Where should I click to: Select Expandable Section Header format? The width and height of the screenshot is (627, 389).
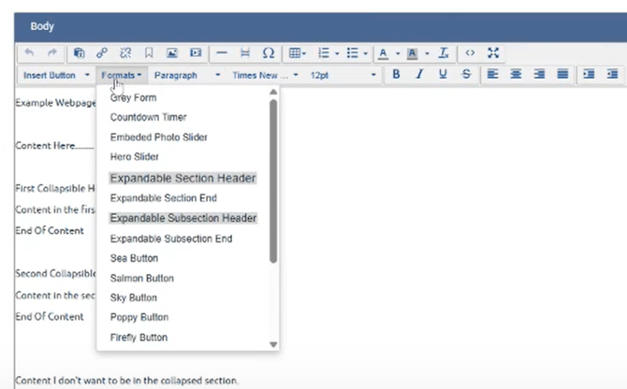(x=182, y=178)
